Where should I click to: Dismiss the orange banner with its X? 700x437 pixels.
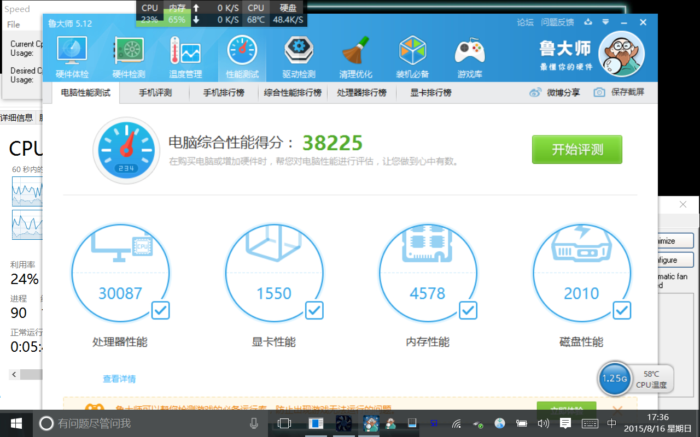click(x=617, y=410)
